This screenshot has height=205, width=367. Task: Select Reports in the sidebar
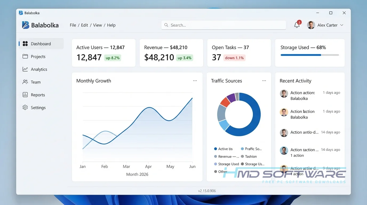[38, 95]
